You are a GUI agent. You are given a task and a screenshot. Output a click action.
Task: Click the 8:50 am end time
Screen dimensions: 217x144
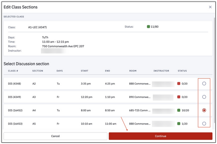110,110
